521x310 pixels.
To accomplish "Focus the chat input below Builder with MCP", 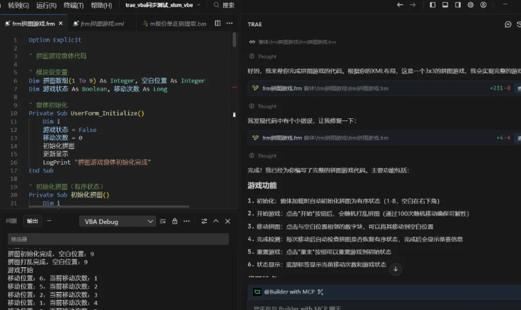I will pyautogui.click(x=384, y=306).
